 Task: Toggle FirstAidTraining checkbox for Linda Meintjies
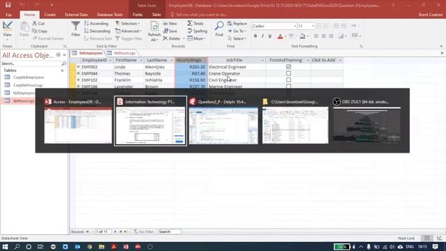289,67
